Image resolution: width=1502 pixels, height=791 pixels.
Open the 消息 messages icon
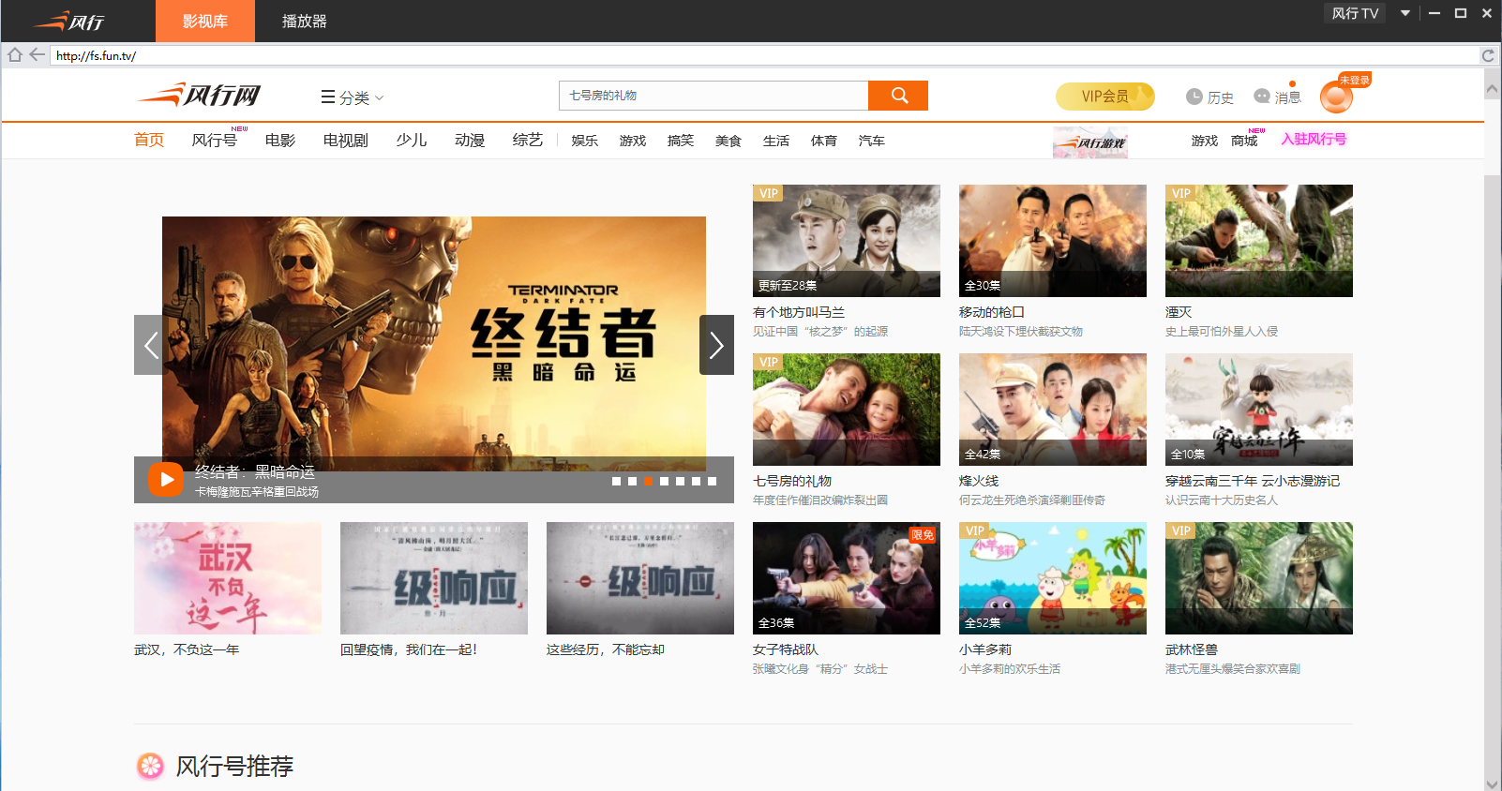(x=1262, y=97)
